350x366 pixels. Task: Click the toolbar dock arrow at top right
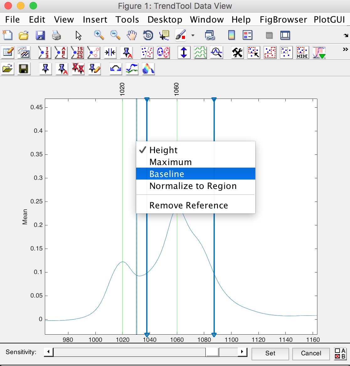[346, 35]
